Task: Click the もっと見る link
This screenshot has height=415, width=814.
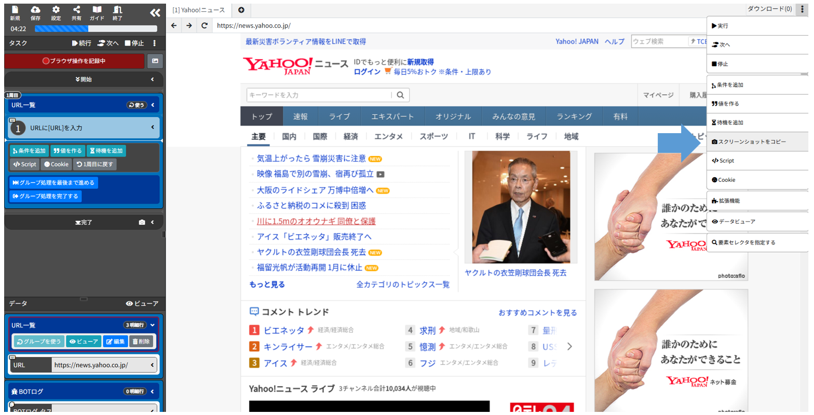Action: pyautogui.click(x=267, y=284)
